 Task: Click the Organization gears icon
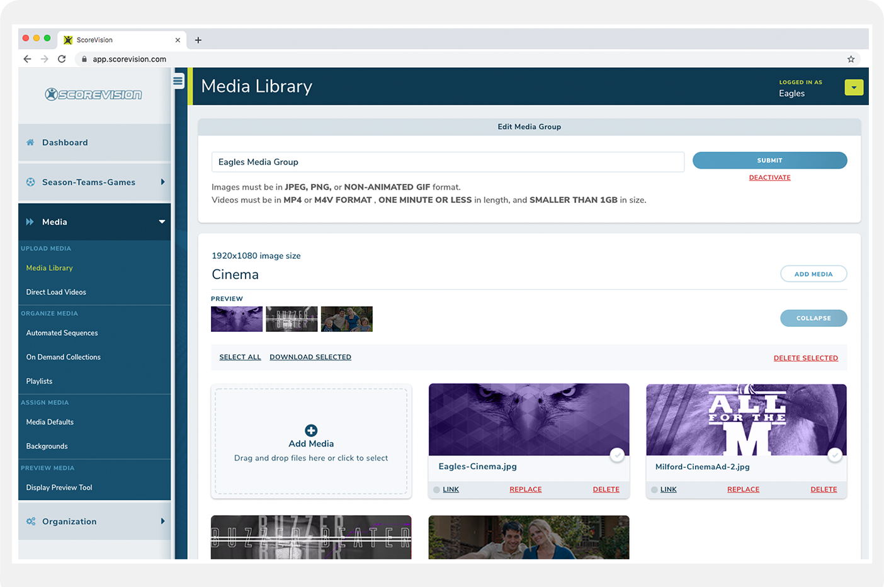30,521
